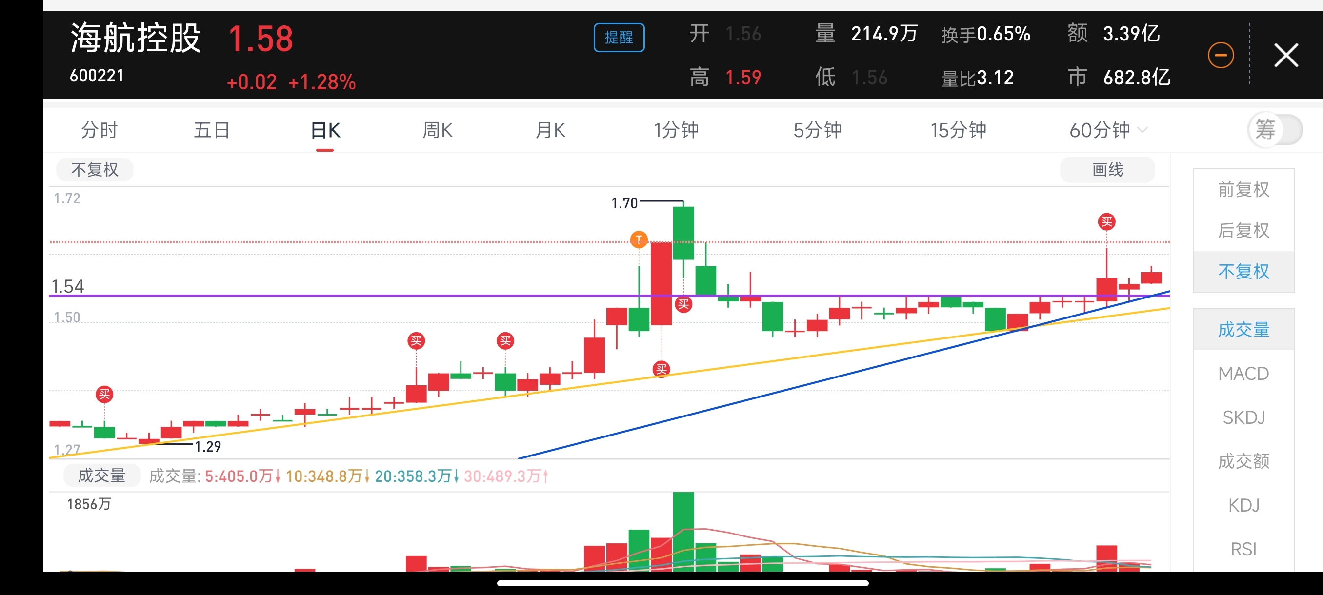Tap the iOS home indicator bar
This screenshot has width=1323, height=595.
(x=682, y=583)
